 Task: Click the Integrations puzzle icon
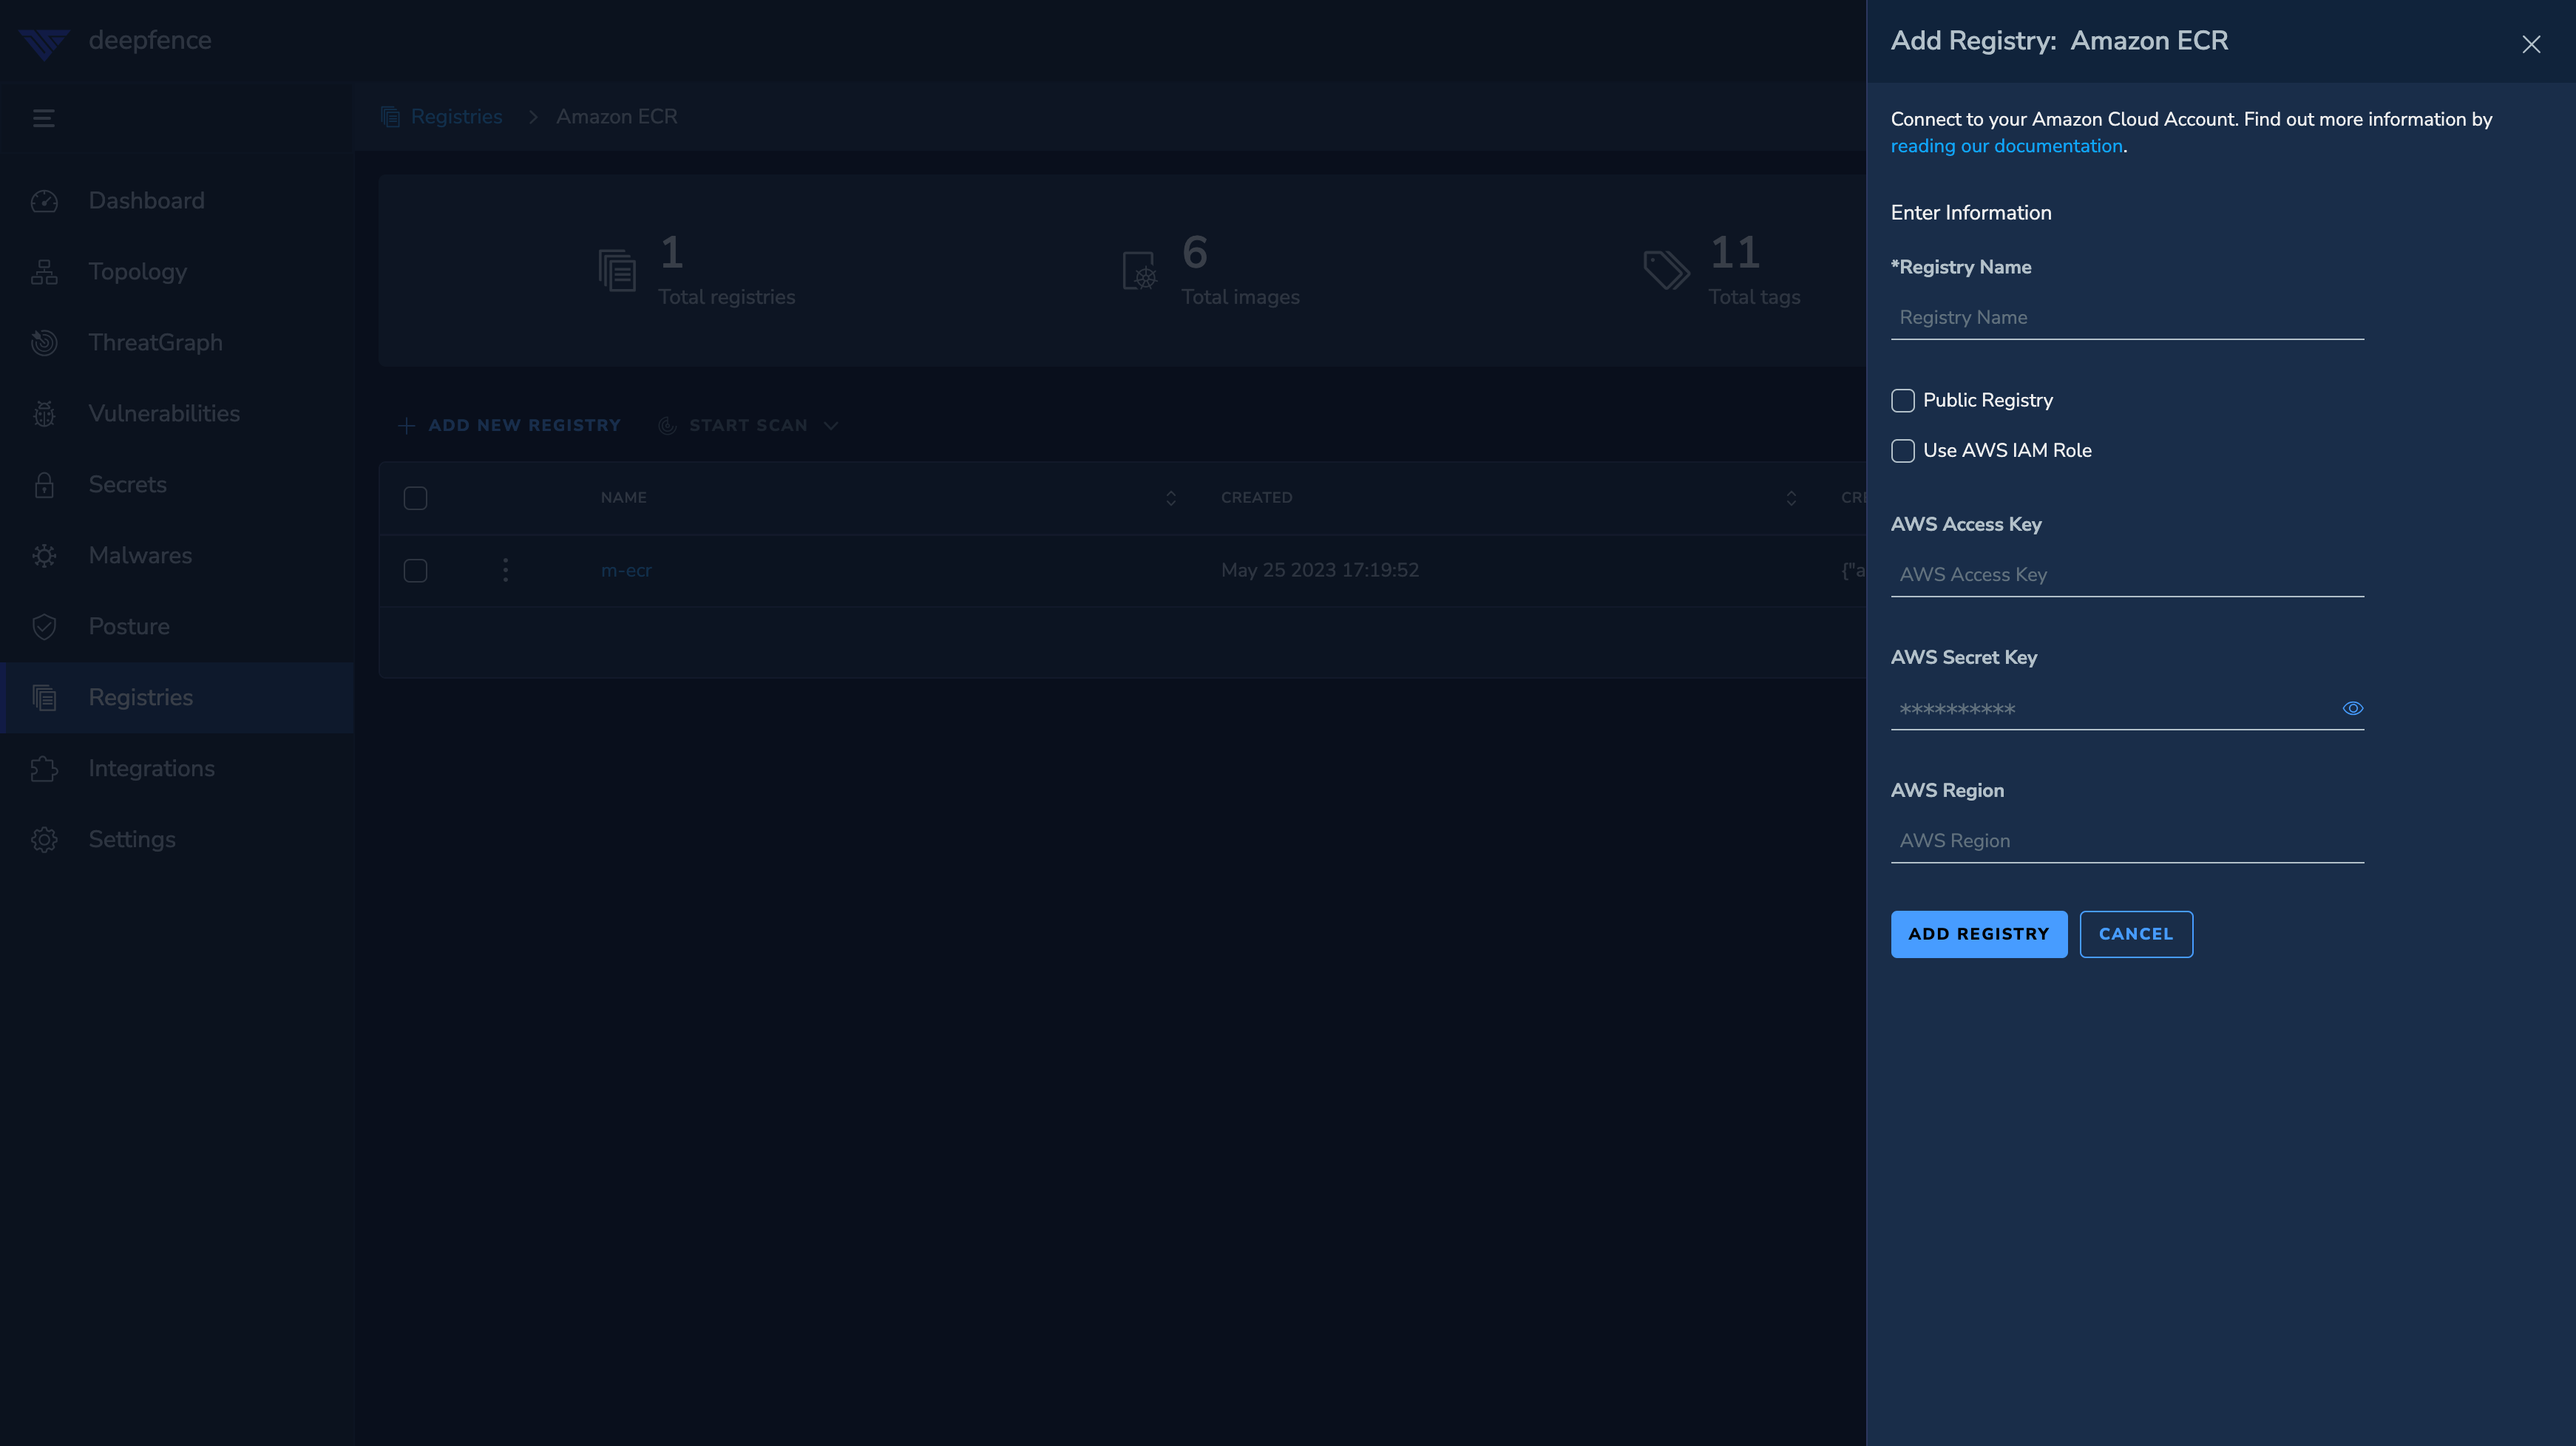(x=44, y=769)
